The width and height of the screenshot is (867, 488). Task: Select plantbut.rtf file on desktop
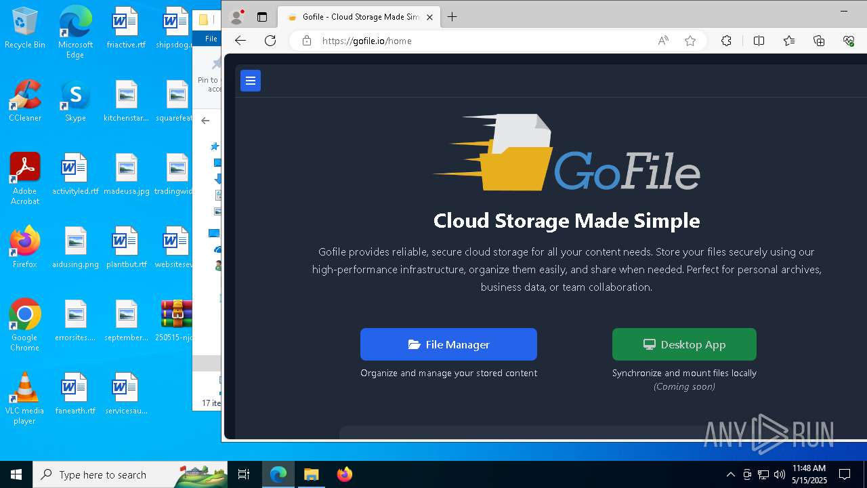point(126,247)
